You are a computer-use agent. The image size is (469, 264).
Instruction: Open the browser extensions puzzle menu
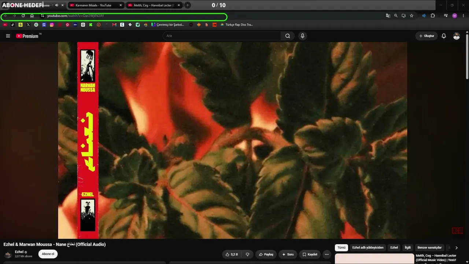point(433,16)
